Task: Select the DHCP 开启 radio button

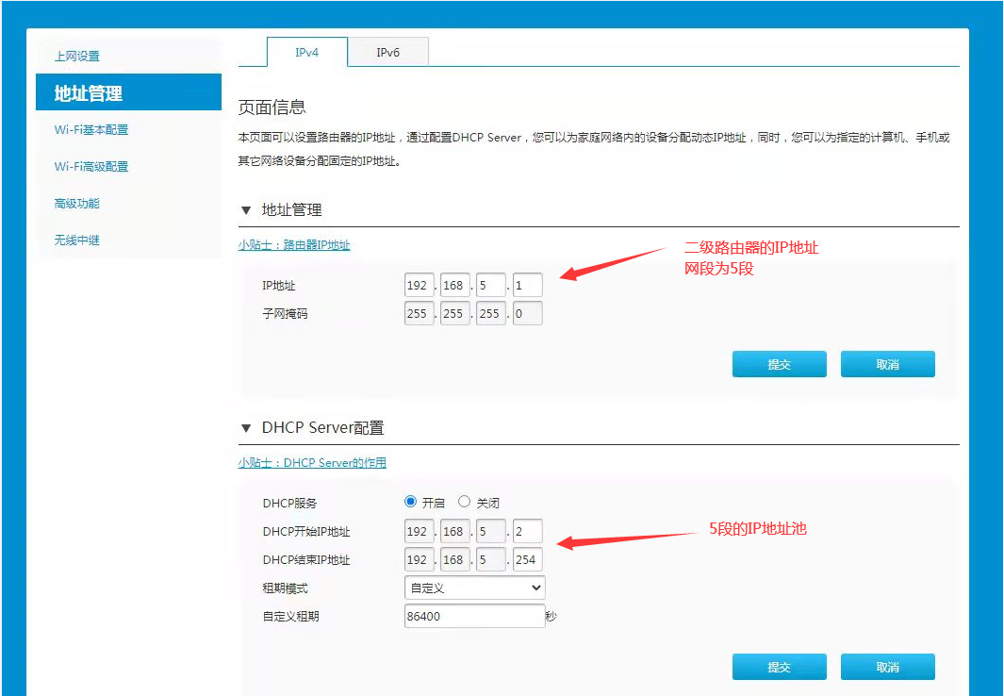Action: pos(410,502)
